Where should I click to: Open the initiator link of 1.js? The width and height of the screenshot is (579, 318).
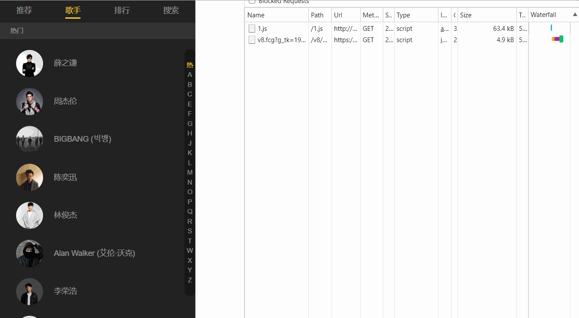[x=445, y=29]
